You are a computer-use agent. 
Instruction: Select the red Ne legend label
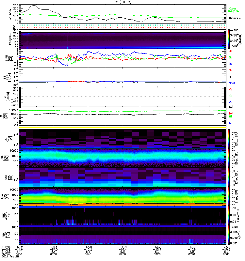click(x=230, y=70)
